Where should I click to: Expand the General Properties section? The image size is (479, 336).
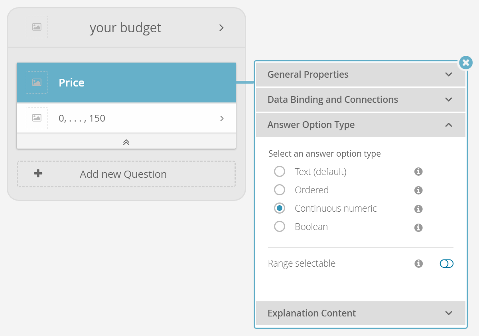click(x=361, y=75)
